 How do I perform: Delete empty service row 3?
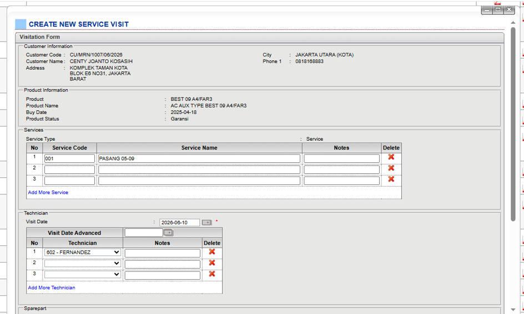tap(391, 179)
